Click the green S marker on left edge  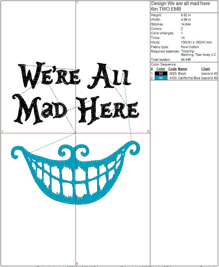(2, 131)
